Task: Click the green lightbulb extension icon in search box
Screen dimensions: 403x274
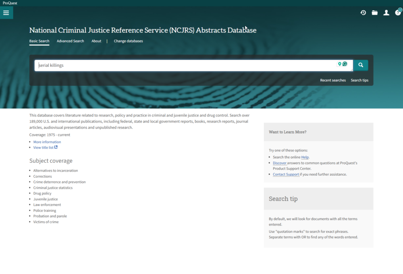Action: 339,64
